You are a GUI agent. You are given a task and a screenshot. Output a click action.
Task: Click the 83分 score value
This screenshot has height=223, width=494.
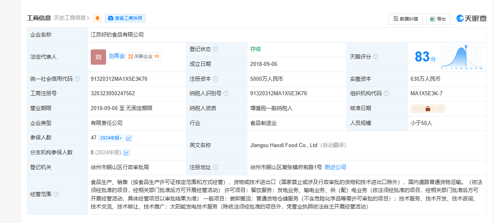tap(425, 57)
